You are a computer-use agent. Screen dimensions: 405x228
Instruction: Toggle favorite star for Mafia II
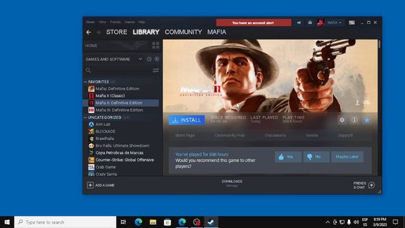[367, 120]
